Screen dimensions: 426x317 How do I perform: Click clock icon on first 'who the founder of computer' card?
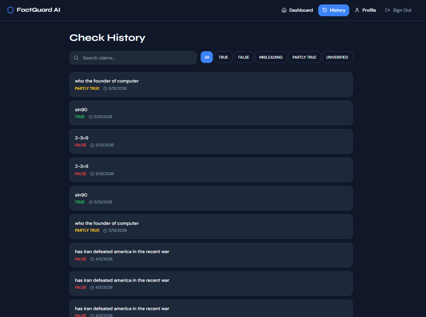[105, 89]
